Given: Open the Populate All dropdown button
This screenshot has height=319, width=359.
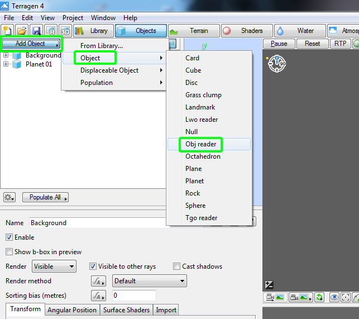Looking at the screenshot, I should [x=45, y=197].
